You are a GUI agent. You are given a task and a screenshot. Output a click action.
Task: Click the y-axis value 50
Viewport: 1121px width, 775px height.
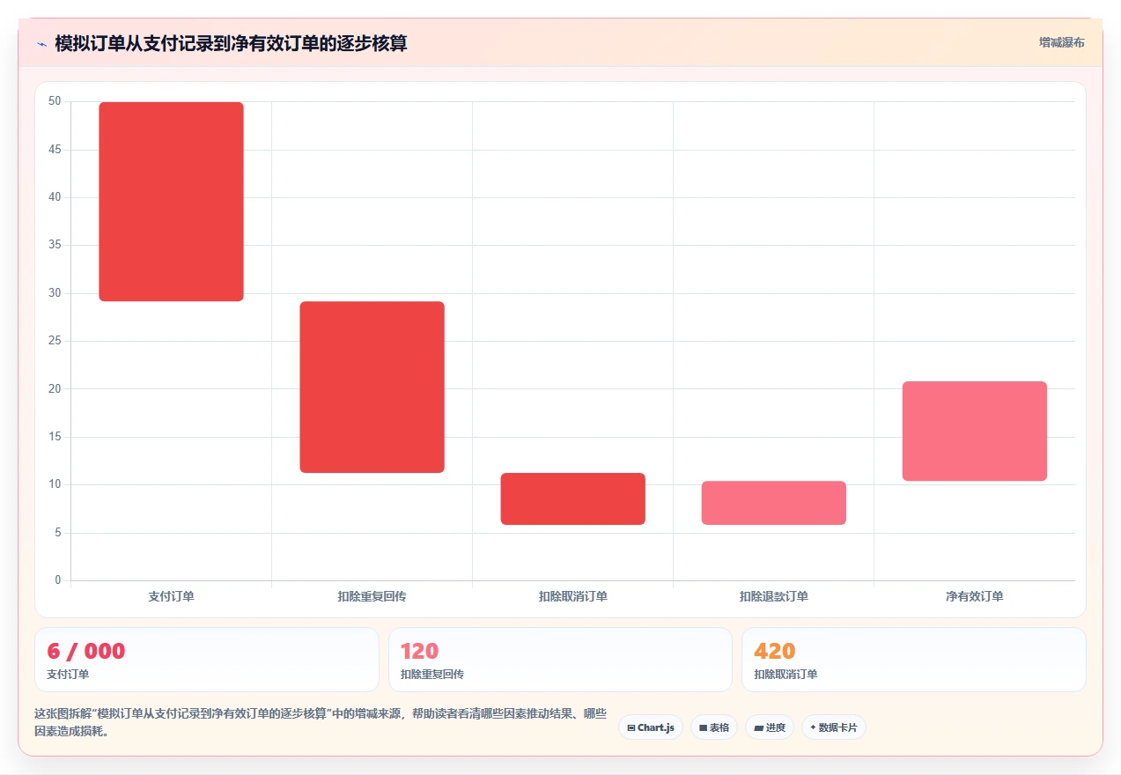click(x=55, y=101)
